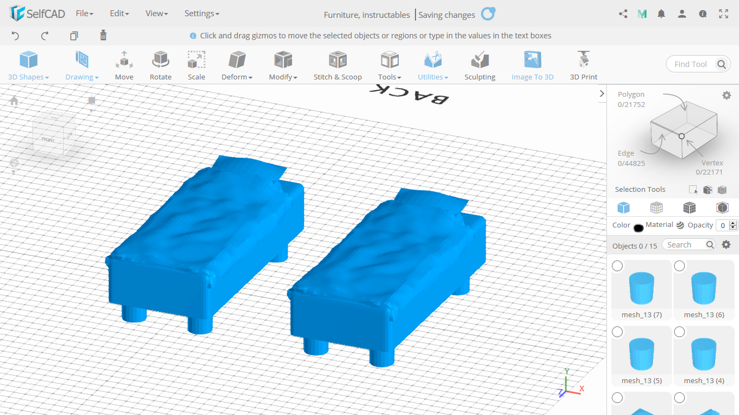Select the Rotate tool

[x=161, y=65]
